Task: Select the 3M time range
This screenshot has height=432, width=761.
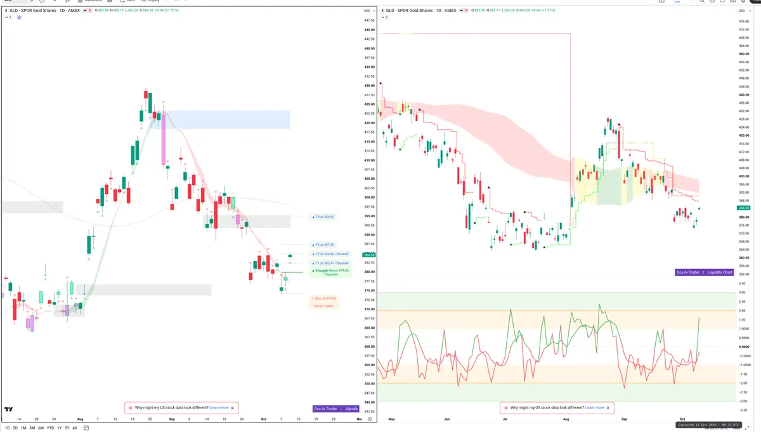Action: (32, 428)
